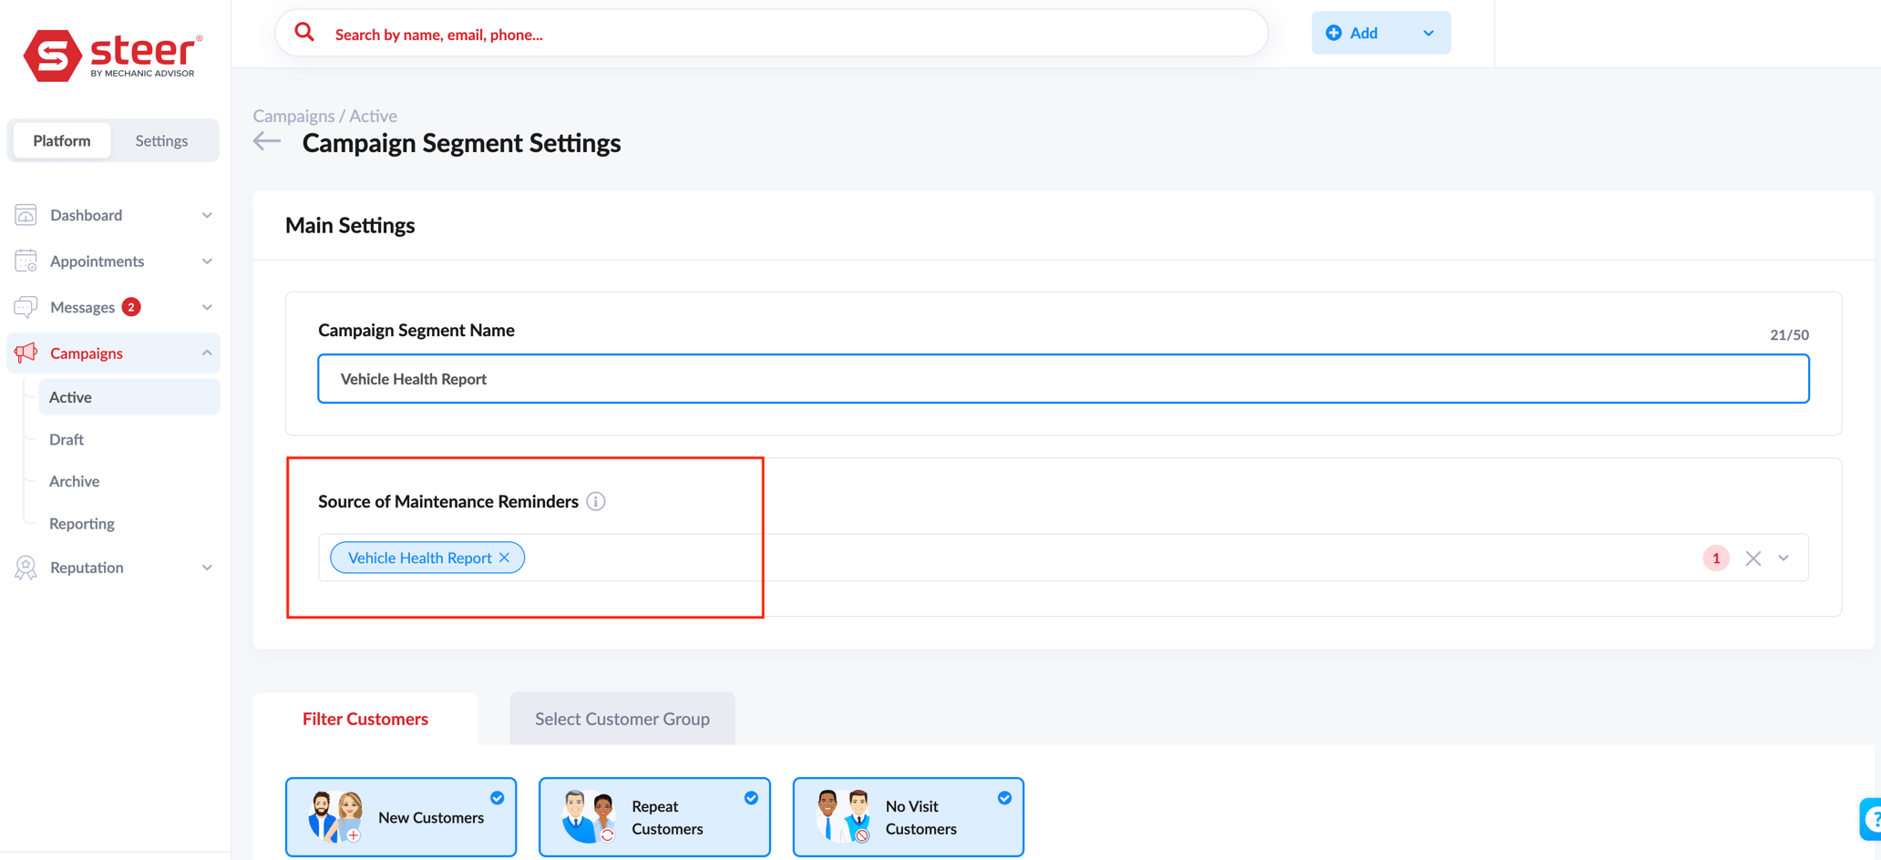Toggle the Repeat Customers filter selection

click(x=751, y=797)
